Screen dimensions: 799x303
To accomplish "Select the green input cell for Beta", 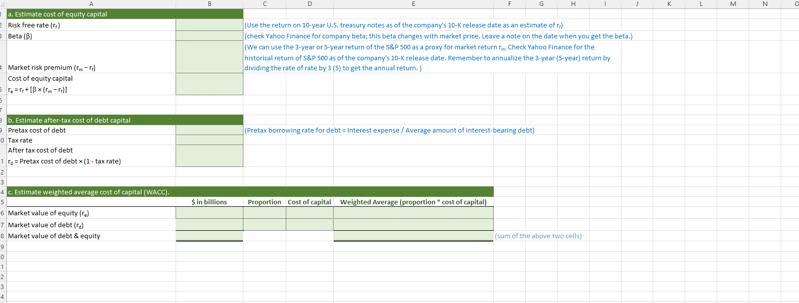I will (209, 36).
